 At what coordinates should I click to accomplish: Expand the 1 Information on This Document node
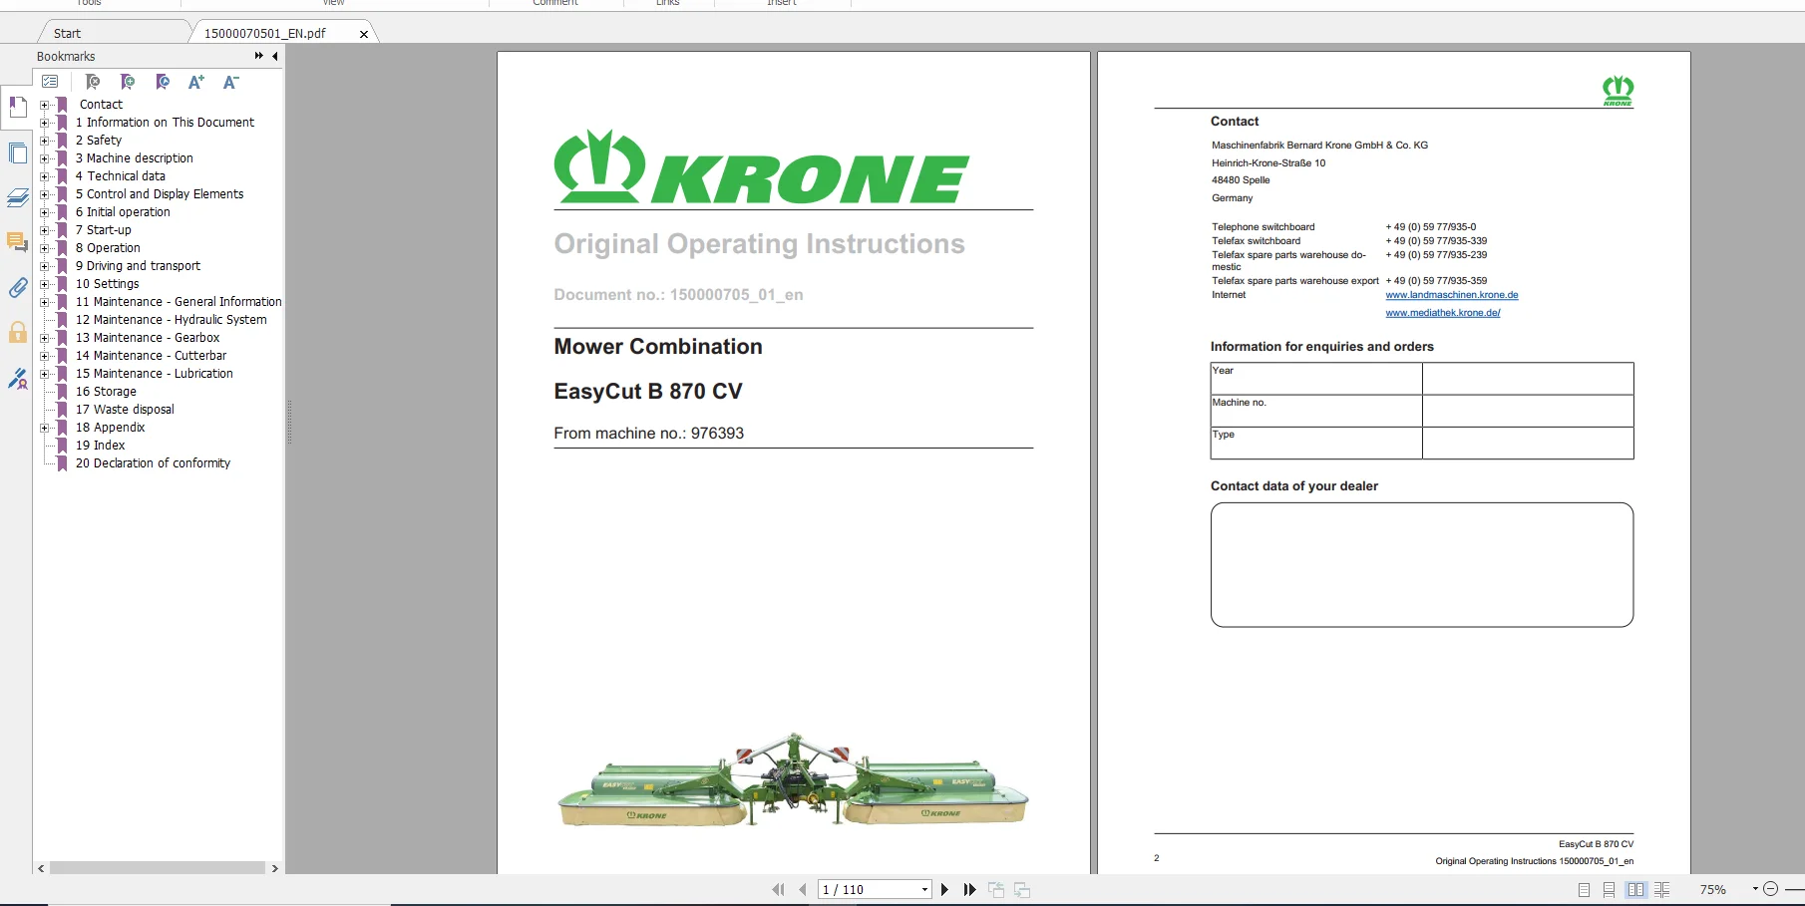click(x=44, y=123)
